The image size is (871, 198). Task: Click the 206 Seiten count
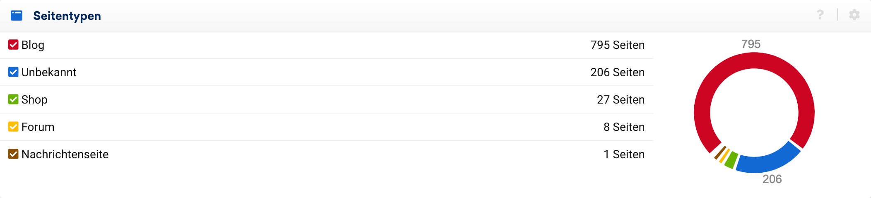(x=617, y=72)
